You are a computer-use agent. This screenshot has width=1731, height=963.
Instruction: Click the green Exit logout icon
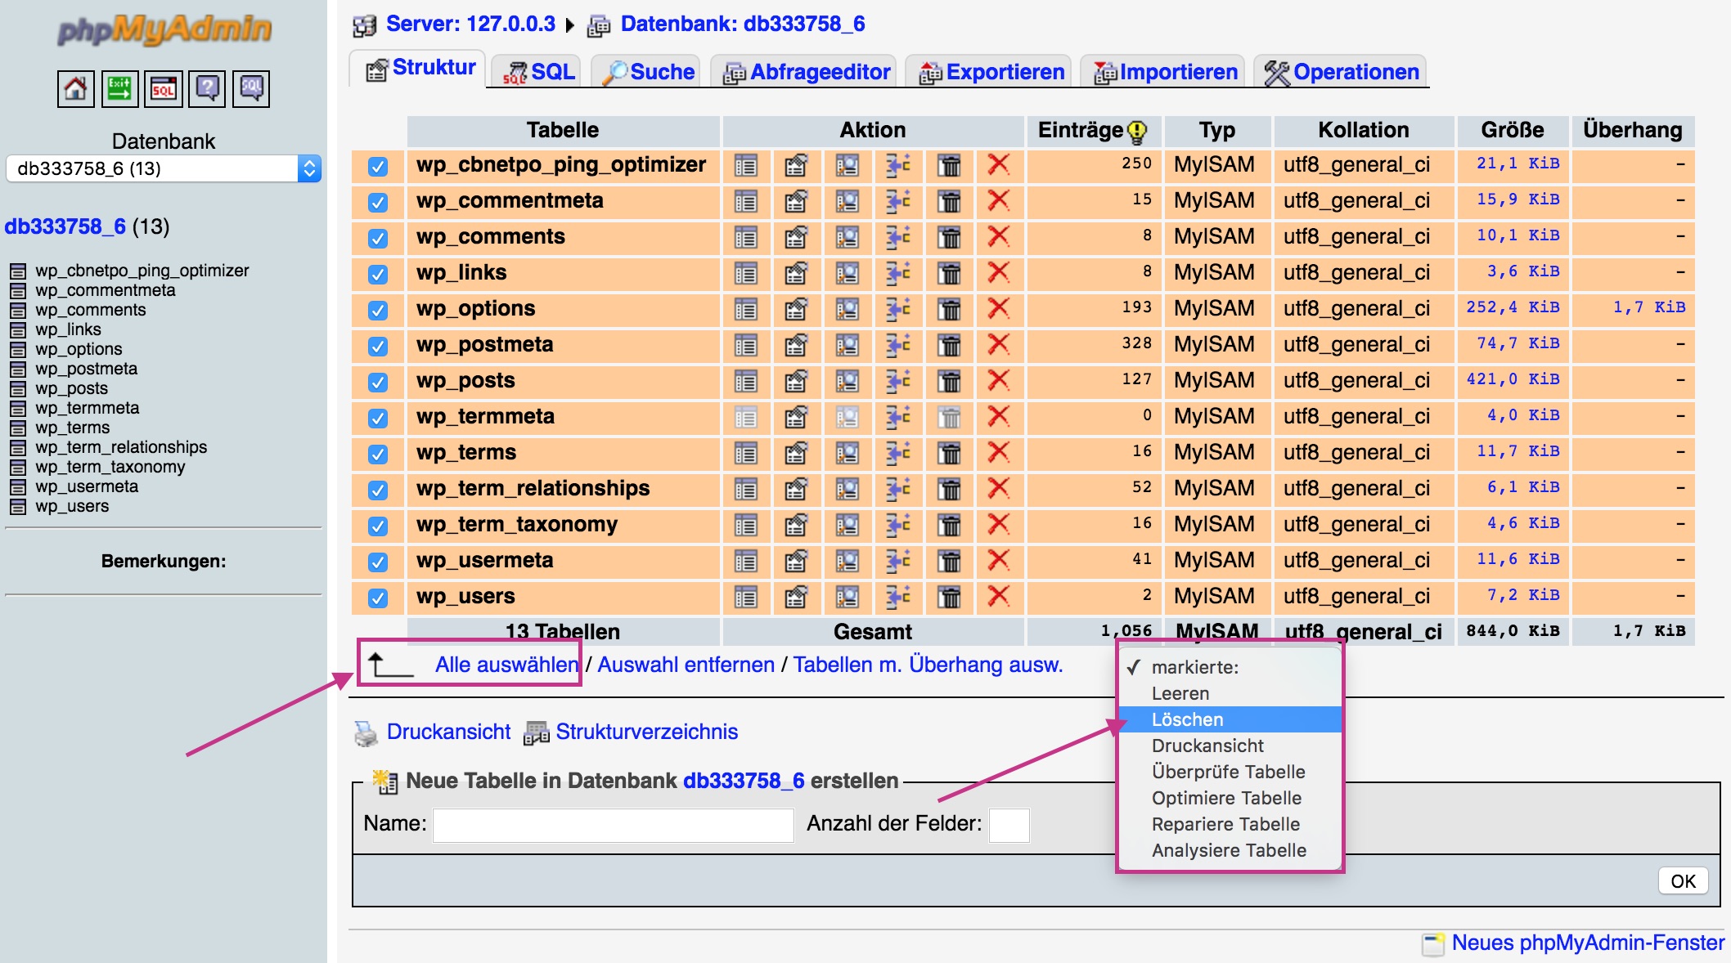click(x=119, y=88)
